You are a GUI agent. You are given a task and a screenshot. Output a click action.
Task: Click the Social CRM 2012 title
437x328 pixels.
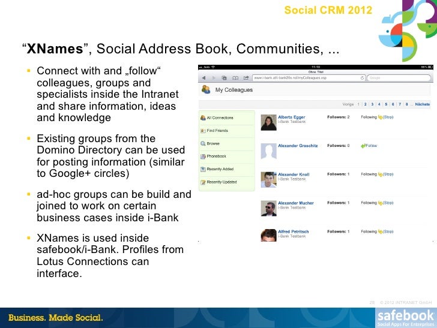point(328,10)
